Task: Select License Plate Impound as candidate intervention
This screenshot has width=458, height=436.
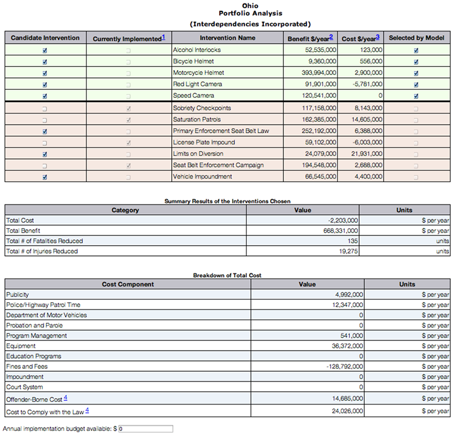Action: (45, 143)
